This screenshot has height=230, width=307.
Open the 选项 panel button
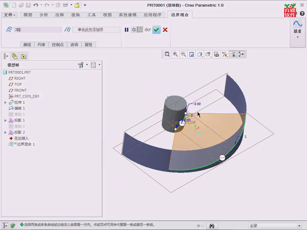pyautogui.click(x=74, y=45)
